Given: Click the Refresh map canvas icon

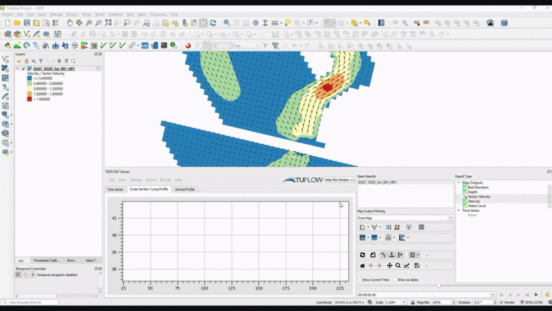Looking at the screenshot, I should click(213, 23).
